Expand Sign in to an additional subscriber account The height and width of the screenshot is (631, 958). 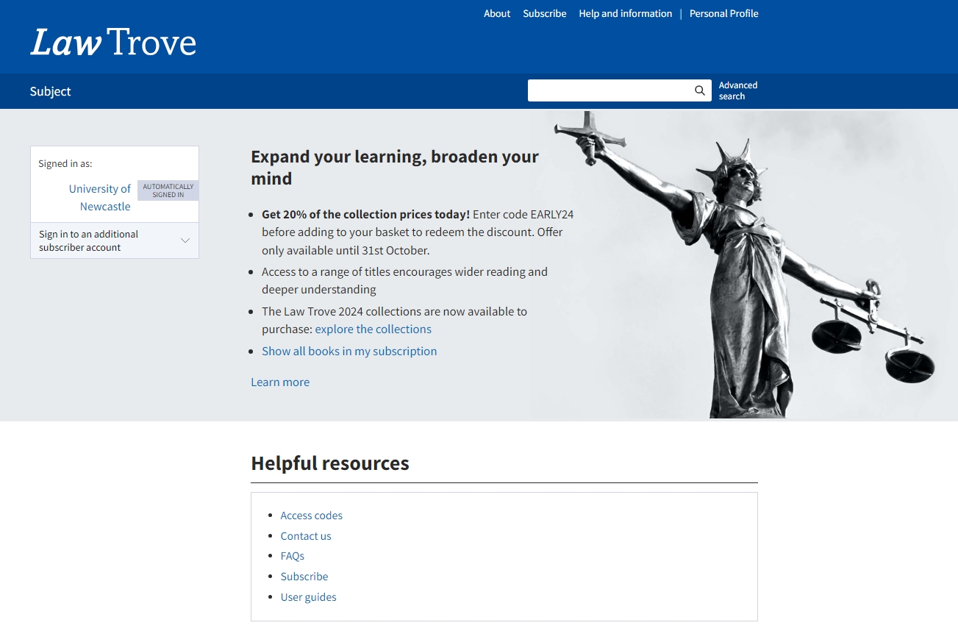88,240
